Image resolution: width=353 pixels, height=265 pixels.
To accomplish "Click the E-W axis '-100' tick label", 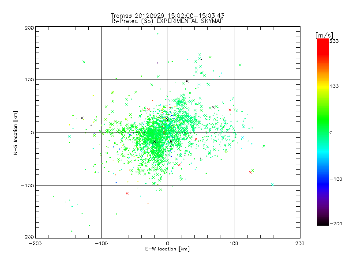I will pyautogui.click(x=101, y=243).
